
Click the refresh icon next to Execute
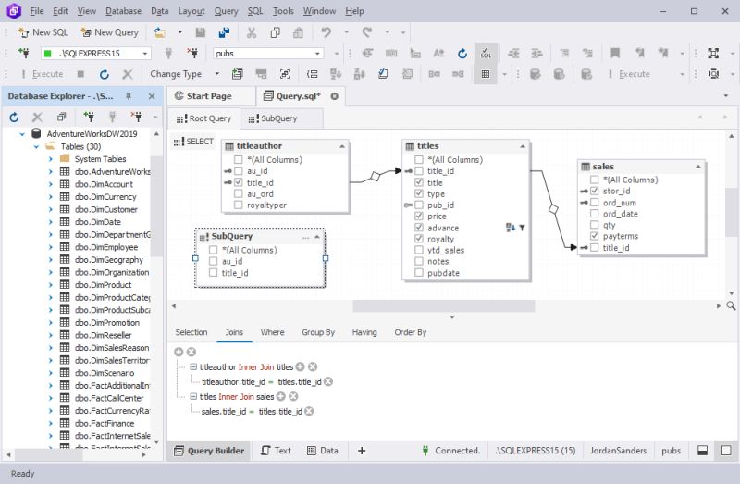tap(105, 74)
